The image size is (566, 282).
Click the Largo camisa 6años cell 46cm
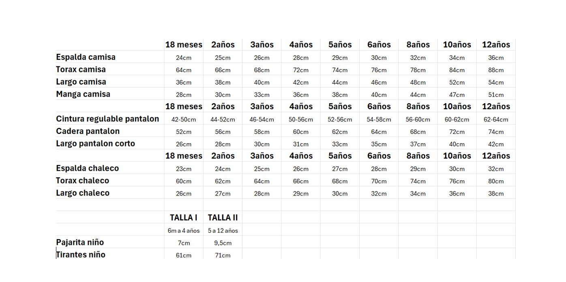click(379, 83)
